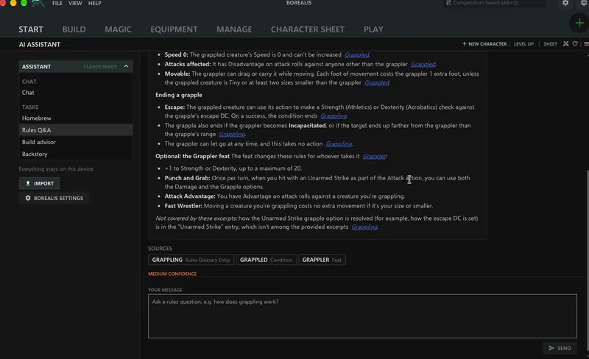Click LEVEL UP in the toolbar
The height and width of the screenshot is (359, 589).
tap(523, 44)
